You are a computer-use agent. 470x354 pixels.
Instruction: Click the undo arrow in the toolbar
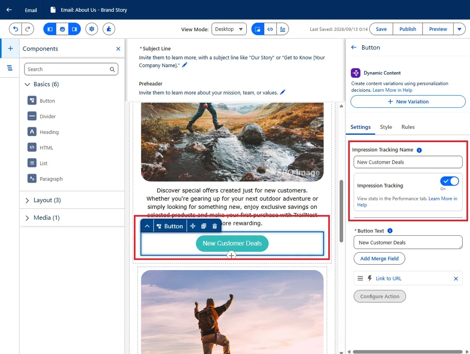[16, 29]
